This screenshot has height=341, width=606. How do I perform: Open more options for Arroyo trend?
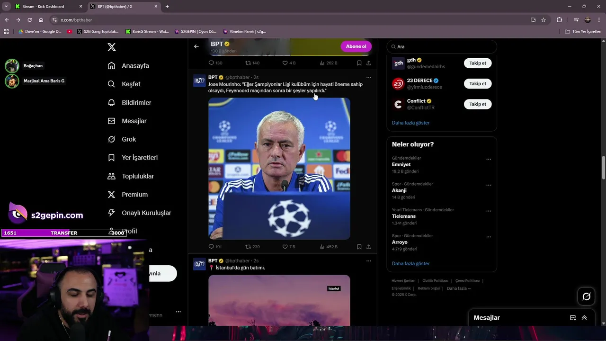[489, 237]
